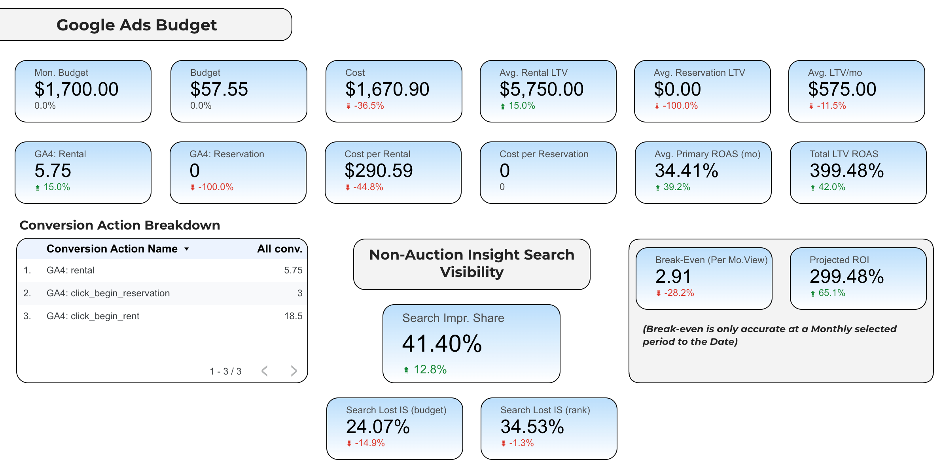Click the green up arrow under Projected ROI
Screen dimensions: 943x467
click(x=813, y=293)
